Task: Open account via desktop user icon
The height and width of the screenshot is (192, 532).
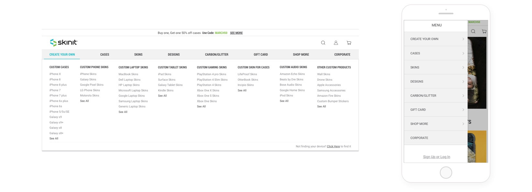Action: [x=336, y=43]
